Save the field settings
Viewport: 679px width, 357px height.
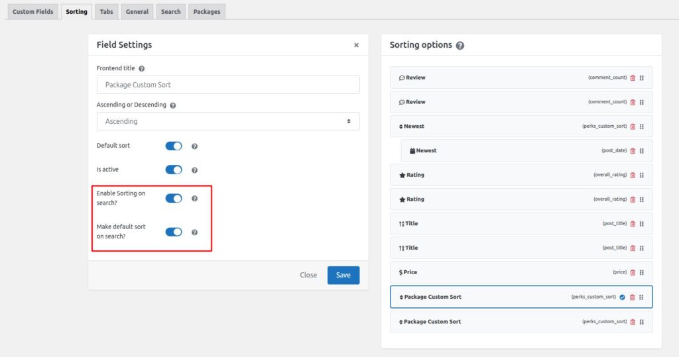point(343,275)
